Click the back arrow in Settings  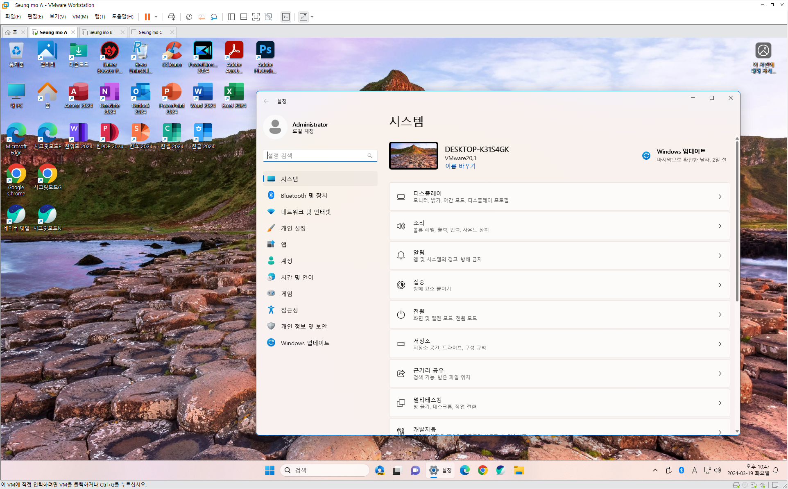[x=266, y=101]
